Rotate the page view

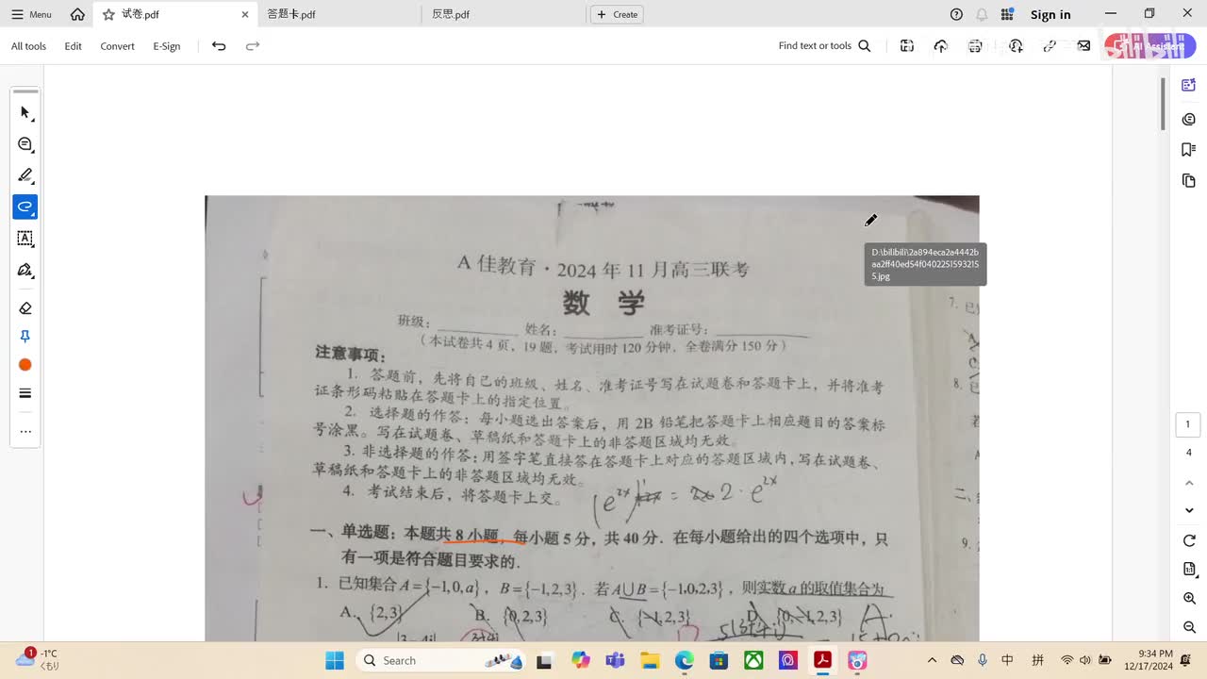pos(1188,540)
